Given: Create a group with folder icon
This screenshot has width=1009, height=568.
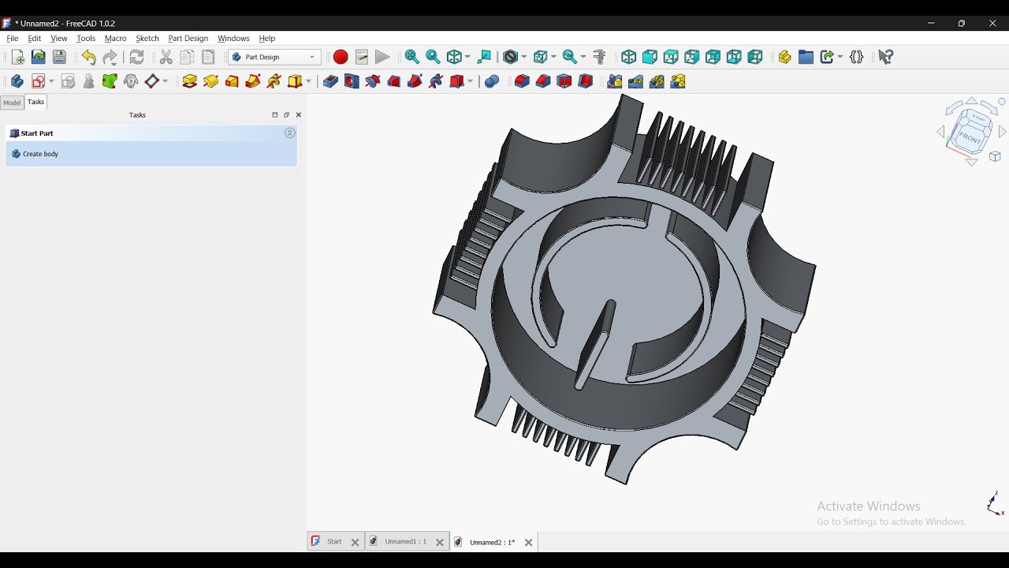Looking at the screenshot, I should 806,58.
